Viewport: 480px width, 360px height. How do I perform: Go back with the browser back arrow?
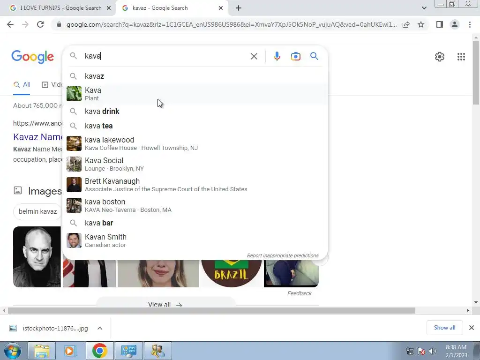(x=10, y=24)
